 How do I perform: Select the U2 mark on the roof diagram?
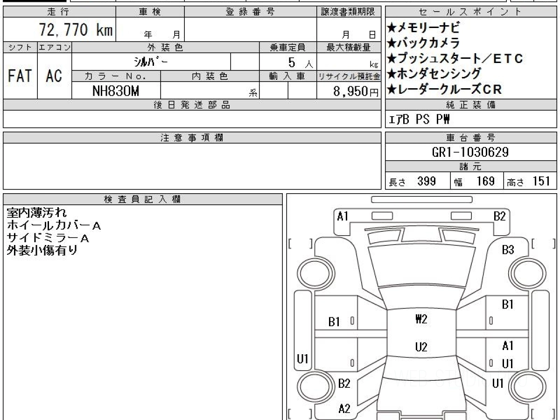(421, 347)
